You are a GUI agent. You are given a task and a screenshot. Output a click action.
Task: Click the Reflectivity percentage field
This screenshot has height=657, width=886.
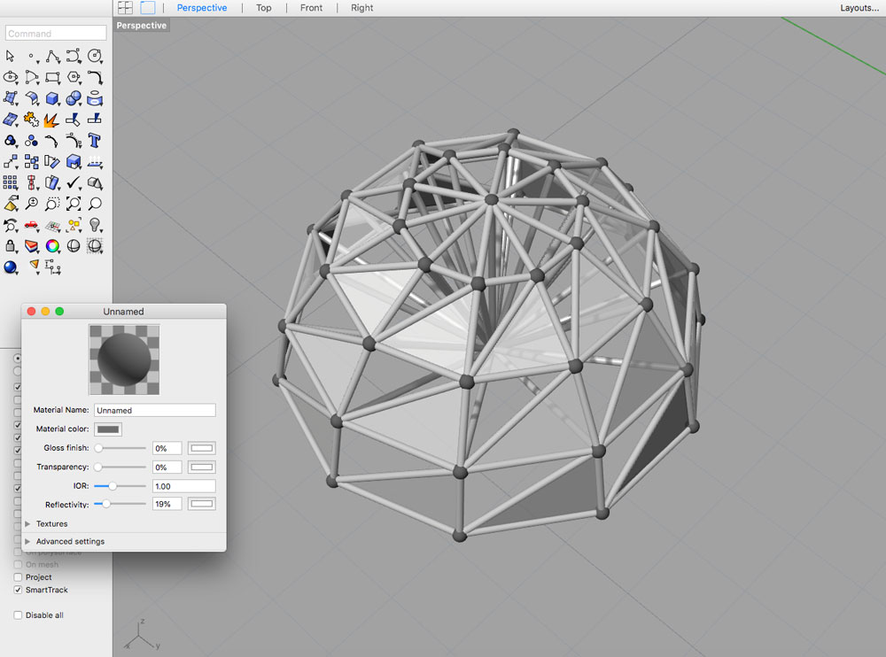[x=167, y=504]
